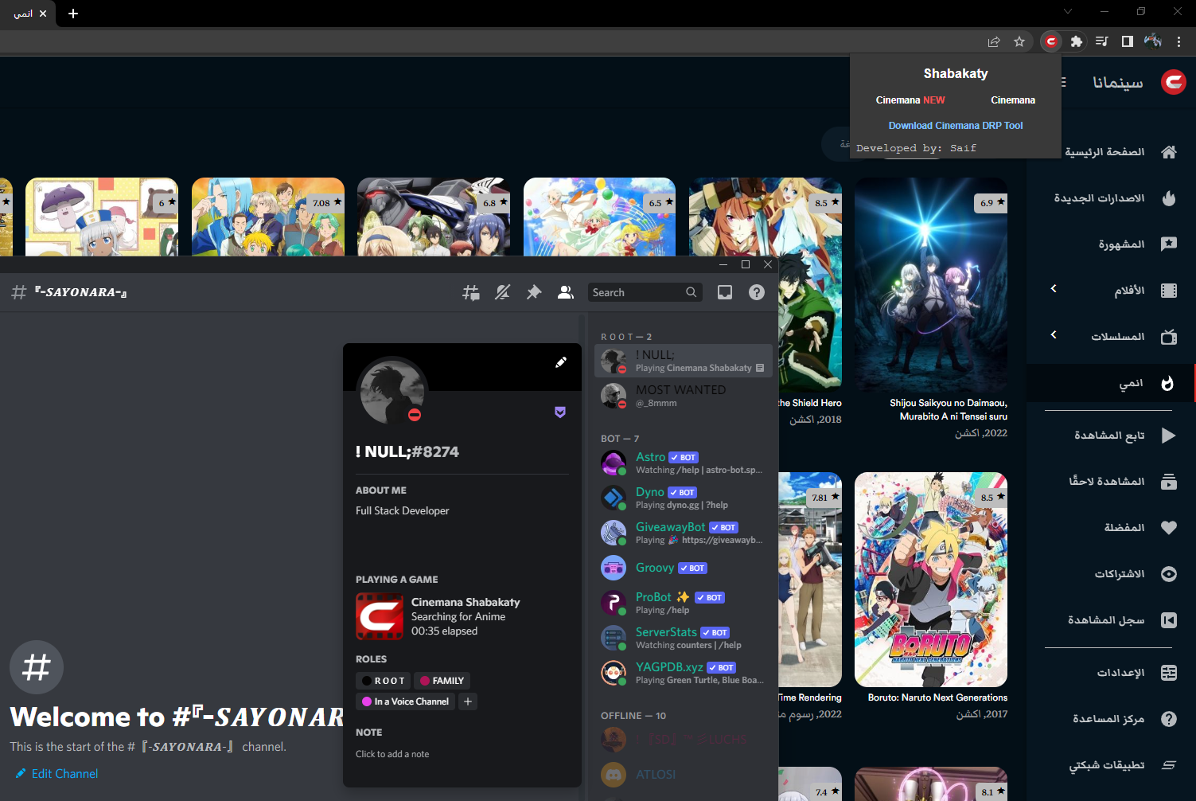Open browser extensions puzzle icon
Screen dimensions: 1196x801
click(1077, 41)
